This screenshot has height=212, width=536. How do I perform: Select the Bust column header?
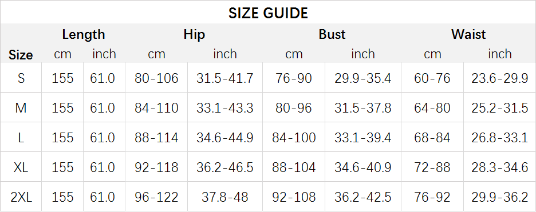[x=332, y=34]
